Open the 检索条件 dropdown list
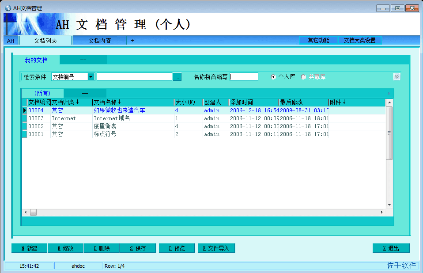This screenshot has width=423, height=273. pos(91,77)
